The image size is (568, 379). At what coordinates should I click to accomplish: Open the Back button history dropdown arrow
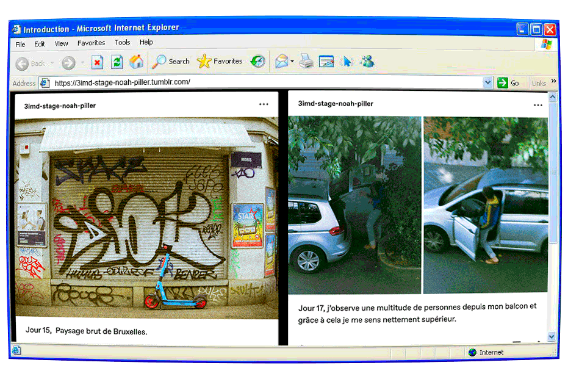(52, 63)
